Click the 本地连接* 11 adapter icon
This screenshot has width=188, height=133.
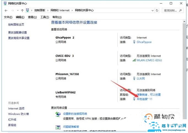click(x=134, y=99)
